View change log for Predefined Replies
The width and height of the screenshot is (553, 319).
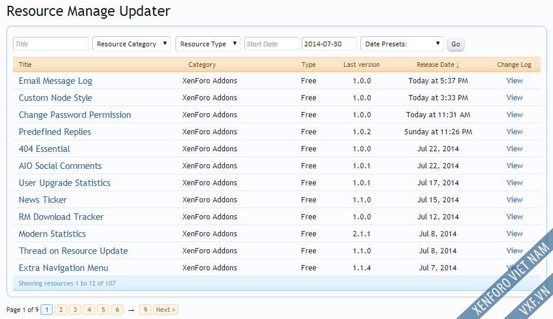point(515,131)
